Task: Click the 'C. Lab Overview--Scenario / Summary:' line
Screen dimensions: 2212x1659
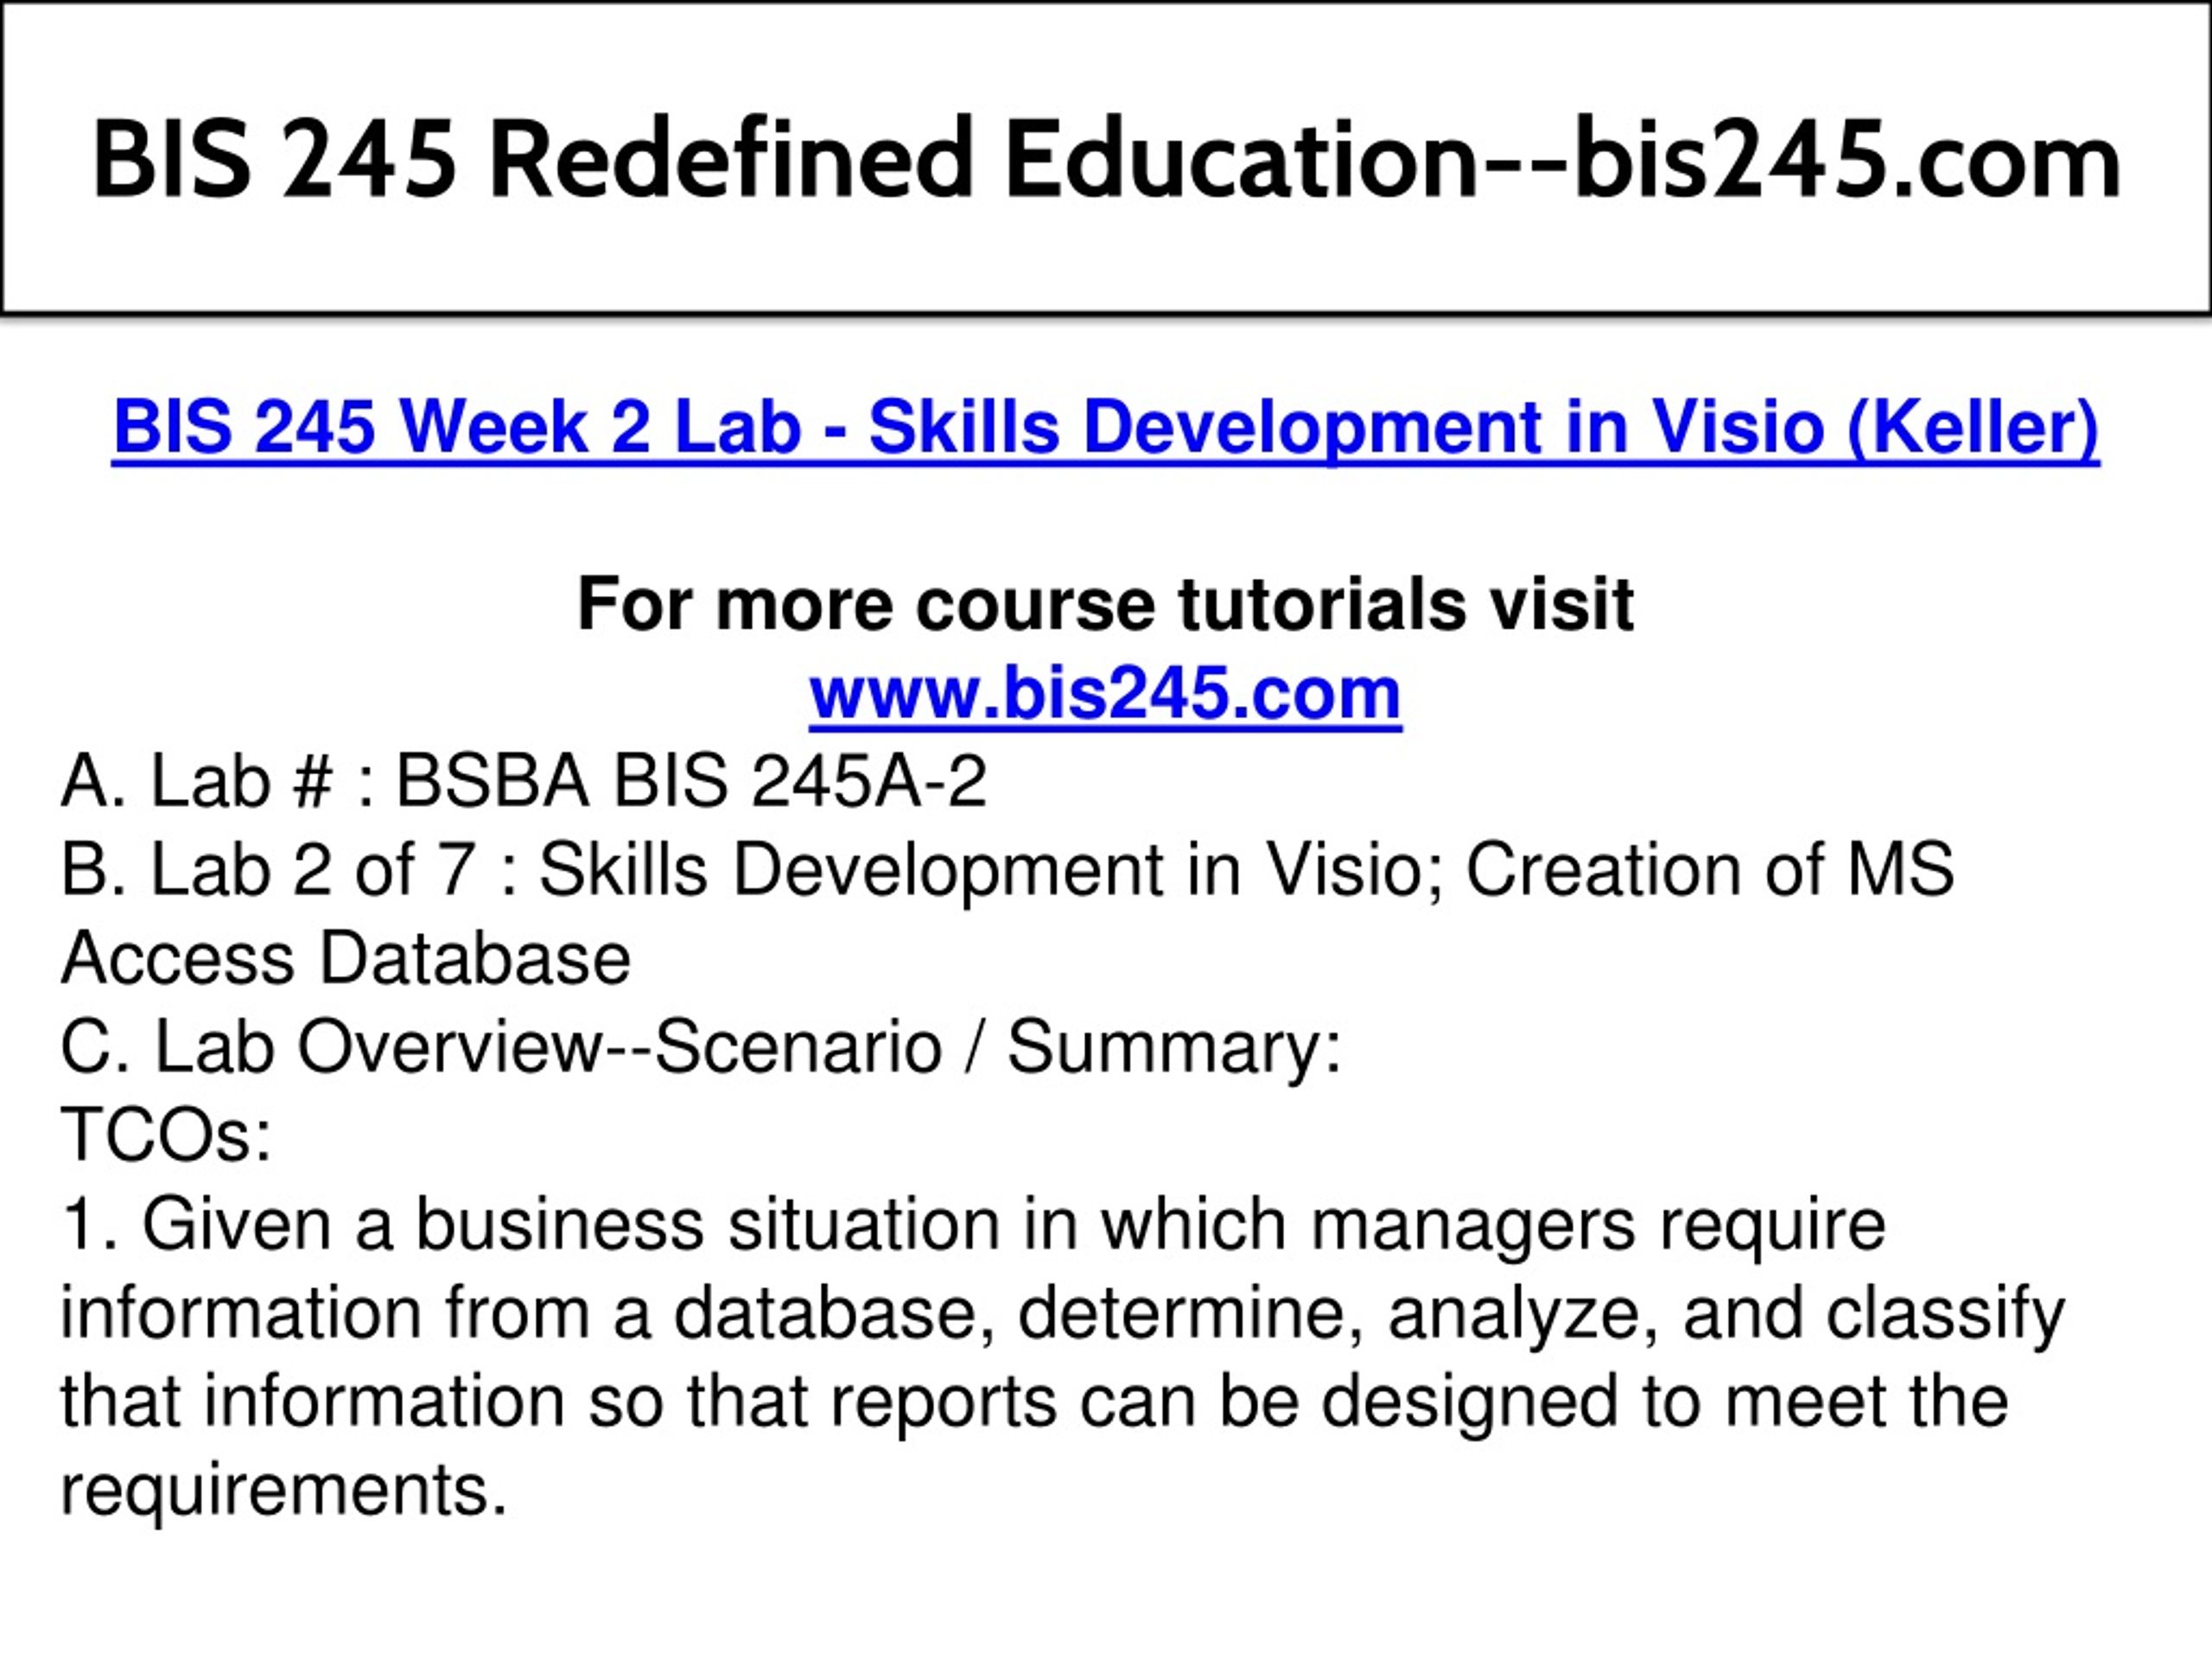Action: (700, 1048)
